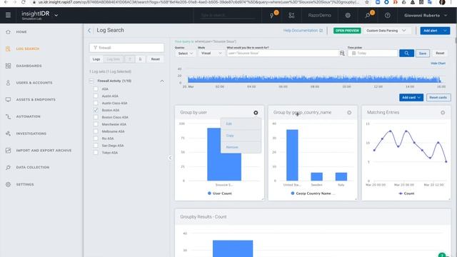
Task: Check the Rio ASA checkbox
Action: click(x=96, y=138)
